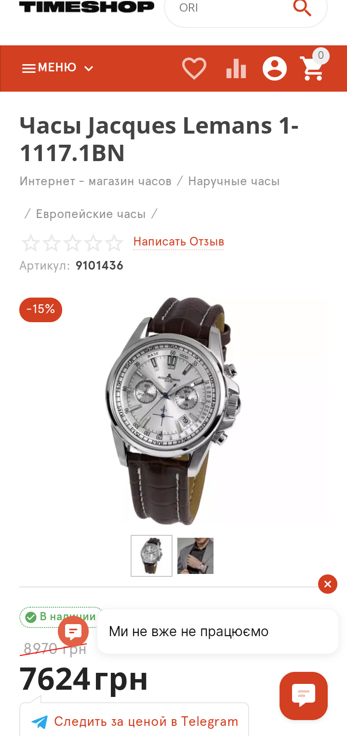Open the wishlist heart icon
Screen dimensions: 347x736
194,68
